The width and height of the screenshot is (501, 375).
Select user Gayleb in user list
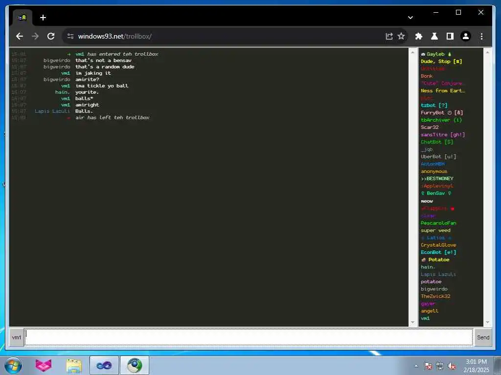point(436,54)
